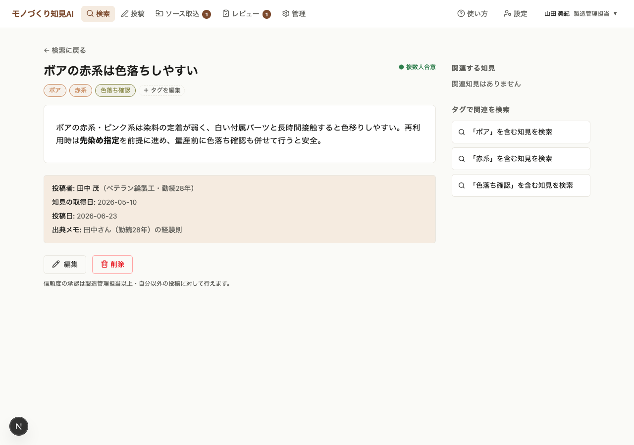The image size is (634, 445).
Task: Go back via 検索に戻る link
Action: (65, 50)
